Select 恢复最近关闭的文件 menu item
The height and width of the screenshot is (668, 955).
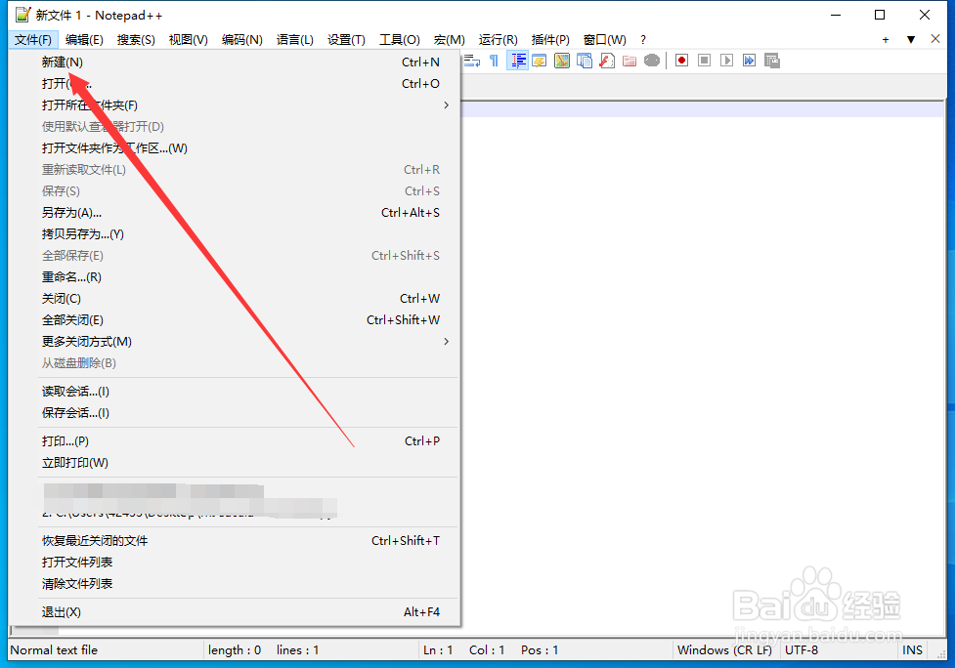(x=235, y=541)
